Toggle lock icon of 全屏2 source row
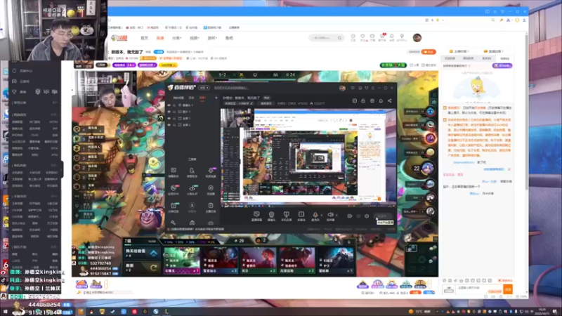 click(x=174, y=125)
